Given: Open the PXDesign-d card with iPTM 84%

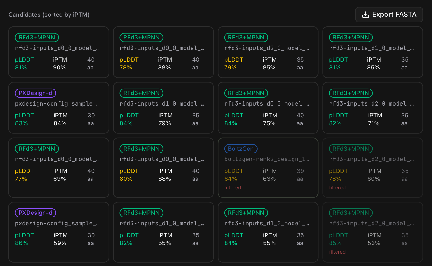Looking at the screenshot, I should pos(59,108).
